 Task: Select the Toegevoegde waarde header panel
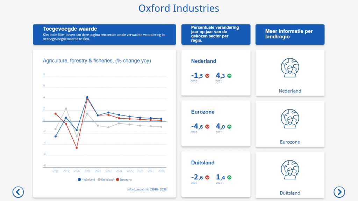coord(104,34)
